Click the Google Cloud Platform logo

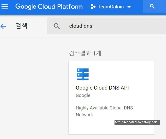[49, 7]
